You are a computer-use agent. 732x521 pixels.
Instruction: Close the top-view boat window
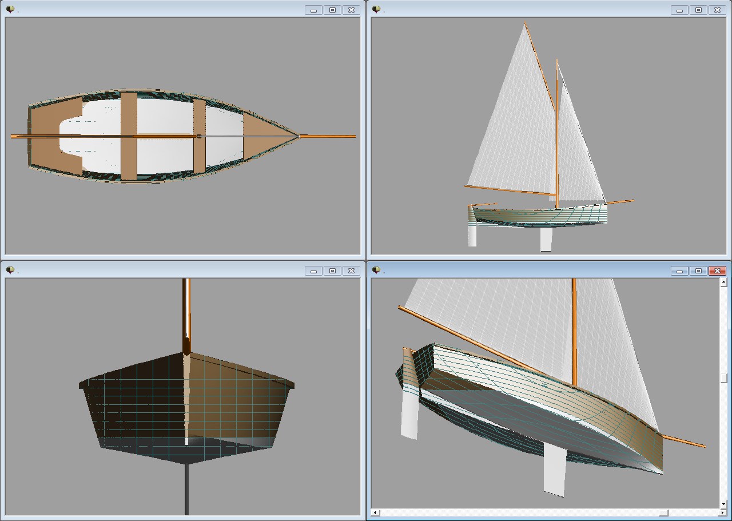click(351, 10)
